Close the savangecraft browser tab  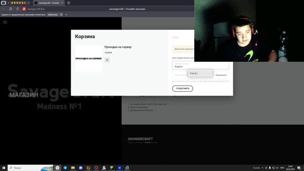click(62, 3)
